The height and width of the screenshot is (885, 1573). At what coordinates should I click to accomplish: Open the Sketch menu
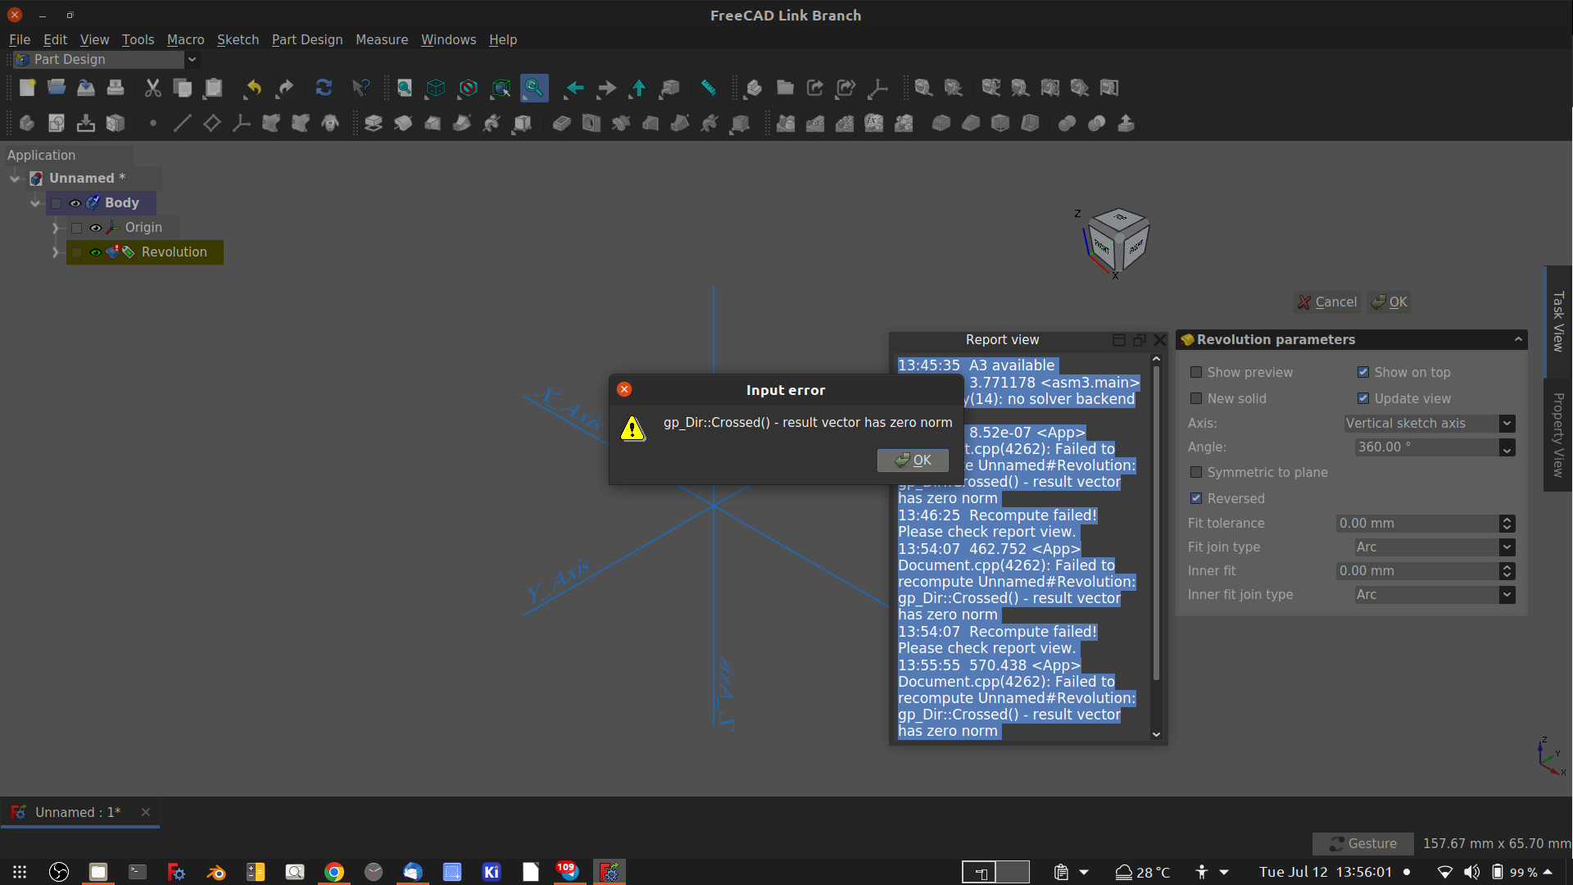238,39
